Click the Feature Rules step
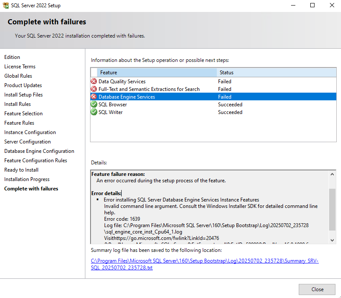The image size is (341, 298). click(x=19, y=123)
